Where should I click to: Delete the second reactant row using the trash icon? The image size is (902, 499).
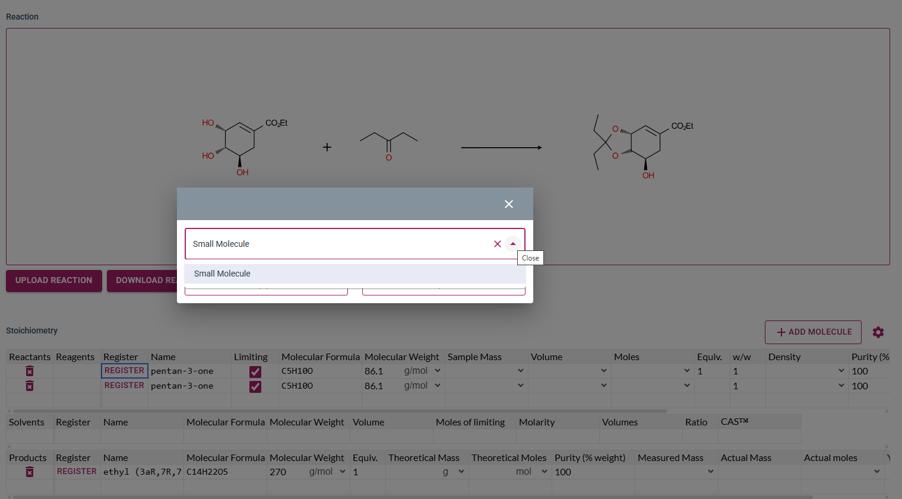[30, 386]
